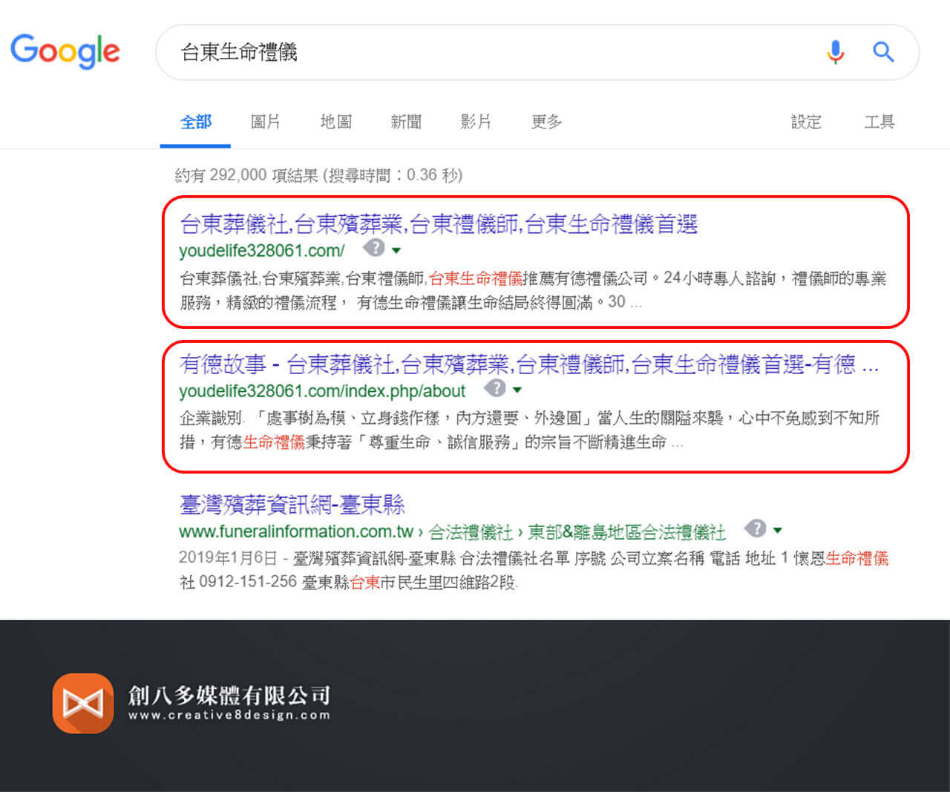
Task: Click the orange 創八多媒體 logo icon
Action: point(83,703)
